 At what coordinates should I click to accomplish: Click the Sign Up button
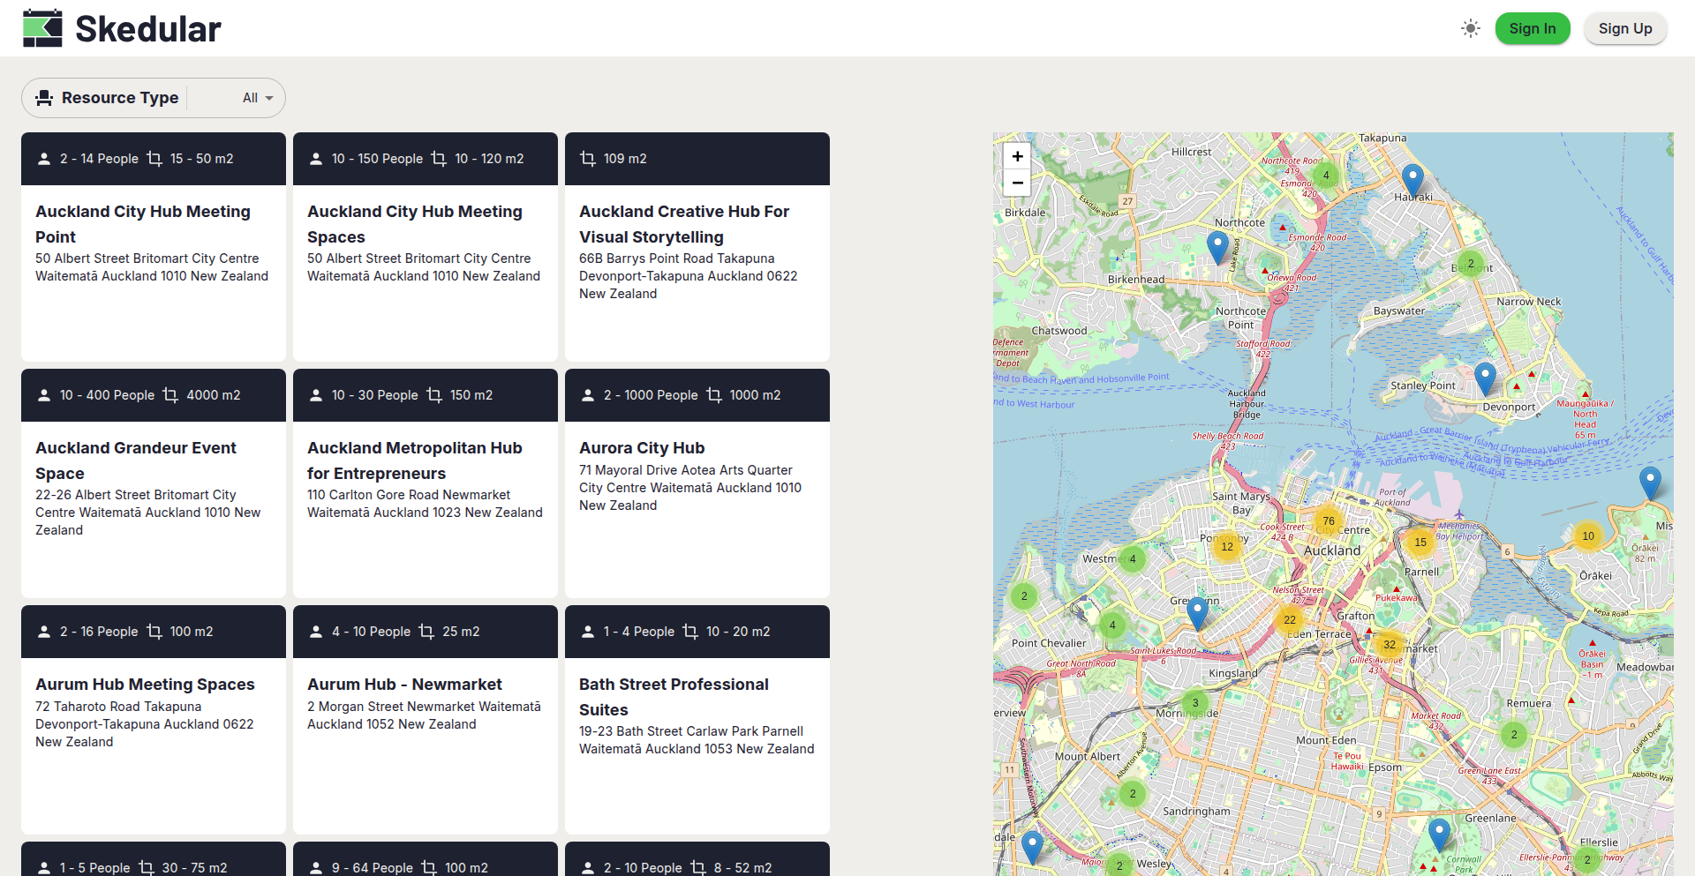(1624, 28)
